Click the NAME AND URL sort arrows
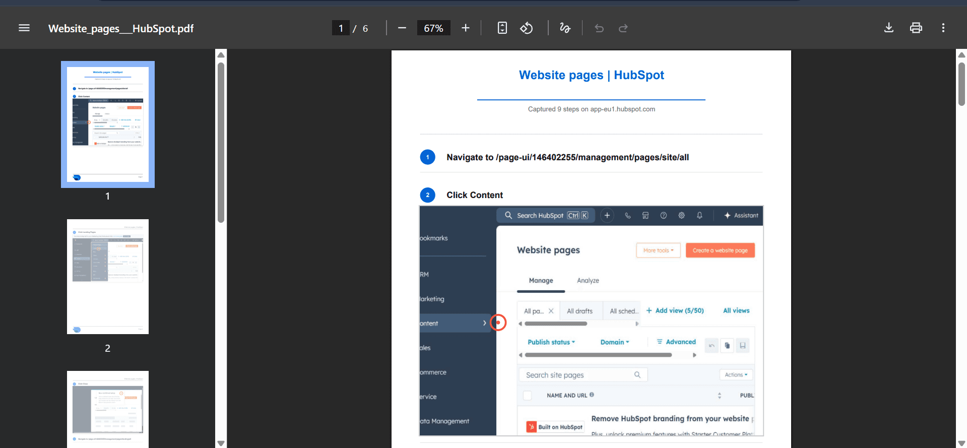This screenshot has height=448, width=967. click(720, 396)
